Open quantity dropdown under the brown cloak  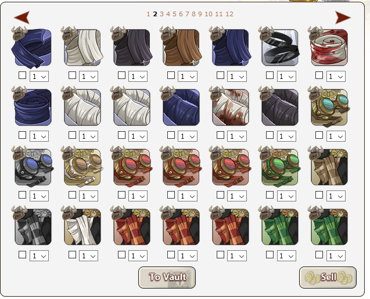[188, 77]
